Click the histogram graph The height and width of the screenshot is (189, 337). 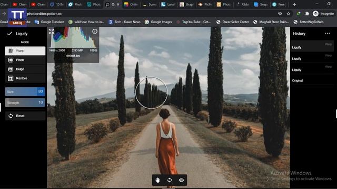coord(73,37)
